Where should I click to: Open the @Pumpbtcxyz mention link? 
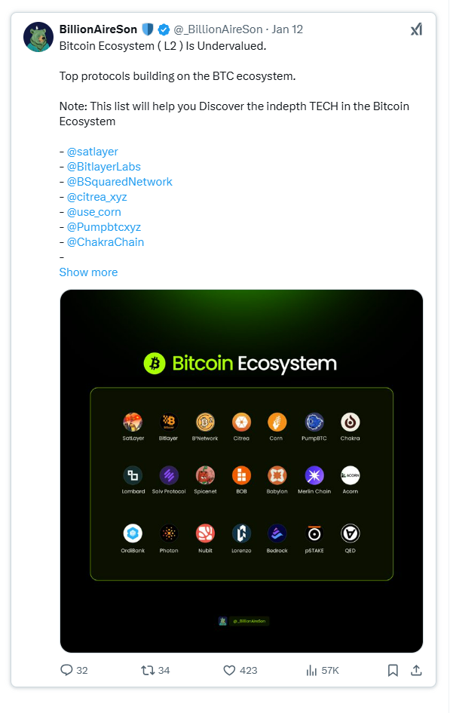coord(104,227)
